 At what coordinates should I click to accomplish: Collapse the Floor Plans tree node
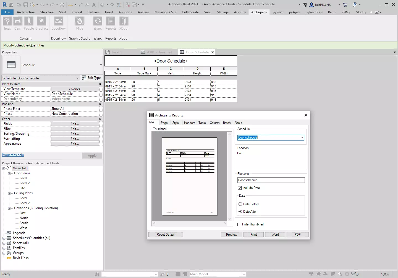click(9, 173)
